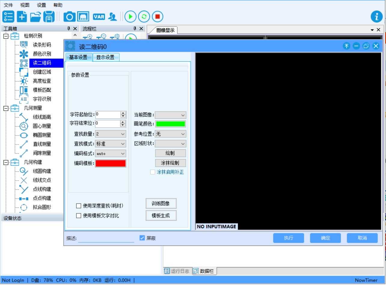Select 模板匹配 tool in toolbox

[42, 90]
